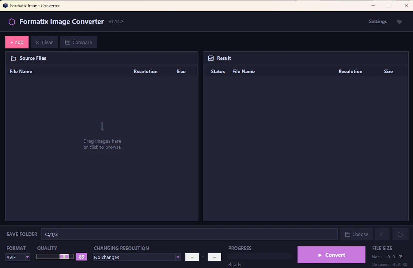The height and width of the screenshot is (268, 413).
Task: Click the down arrow drop icon
Action: (102, 127)
